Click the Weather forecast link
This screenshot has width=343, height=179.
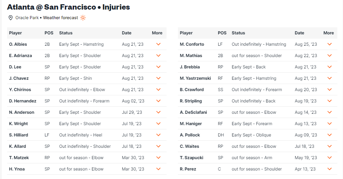61,18
